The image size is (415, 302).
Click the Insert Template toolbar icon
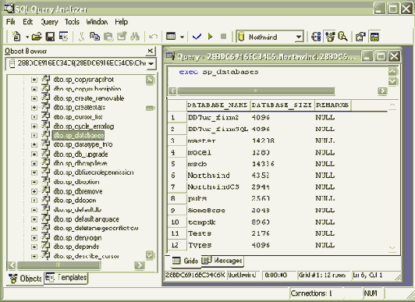tap(63, 36)
